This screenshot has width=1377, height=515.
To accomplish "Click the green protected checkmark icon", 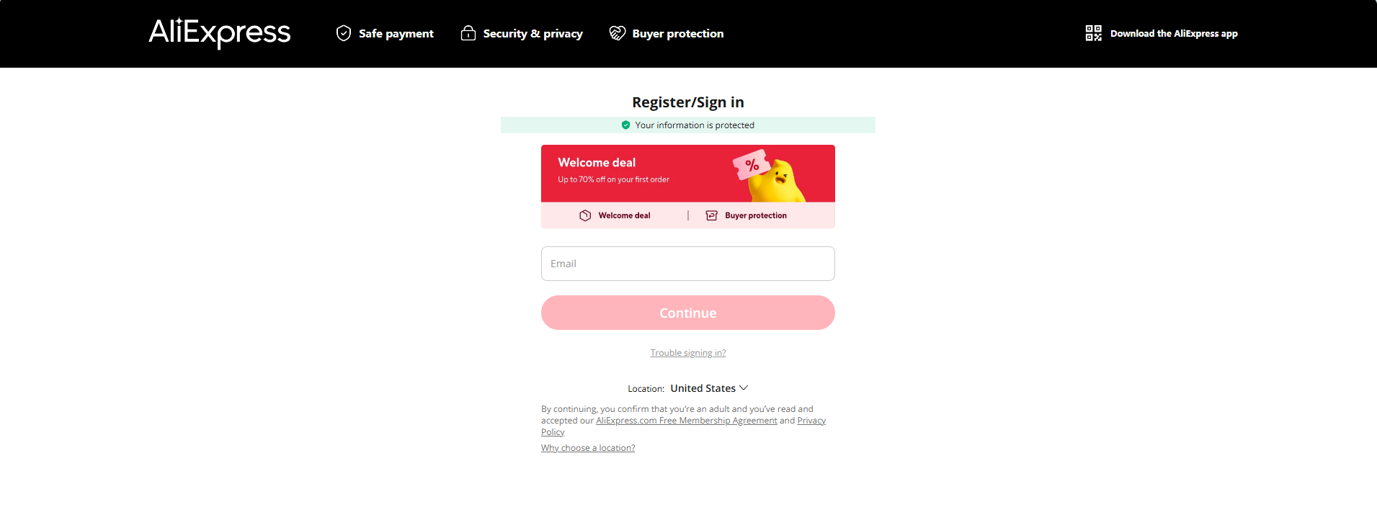I will tap(625, 125).
